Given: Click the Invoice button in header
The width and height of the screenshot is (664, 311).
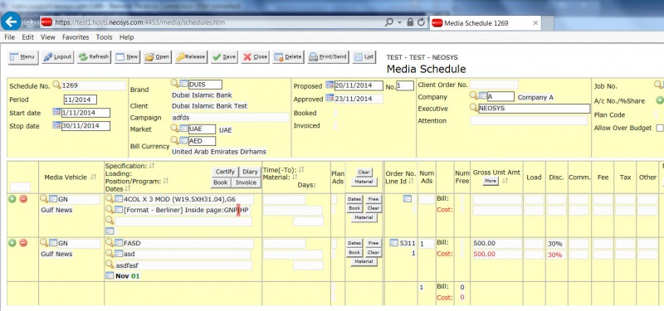Looking at the screenshot, I should pyautogui.click(x=246, y=182).
